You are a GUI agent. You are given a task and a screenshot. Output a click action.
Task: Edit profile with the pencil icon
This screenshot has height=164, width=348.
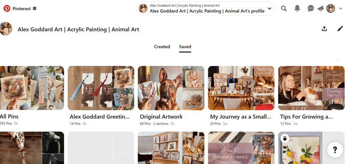340,29
